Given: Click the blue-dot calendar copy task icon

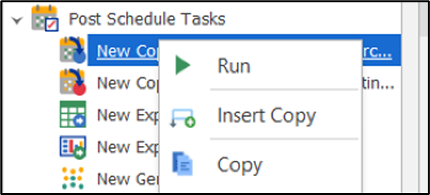Looking at the screenshot, I should [73, 50].
